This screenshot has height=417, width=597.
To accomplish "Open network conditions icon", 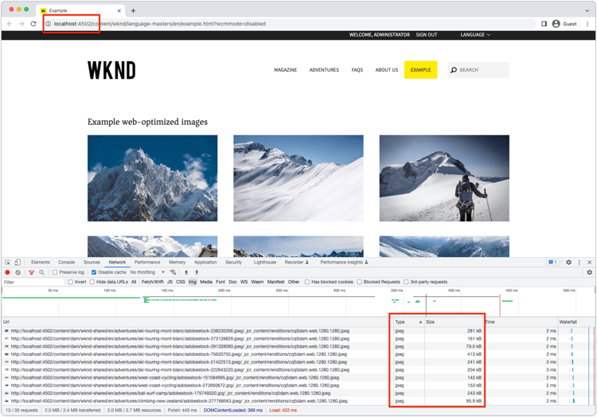I will pos(174,272).
